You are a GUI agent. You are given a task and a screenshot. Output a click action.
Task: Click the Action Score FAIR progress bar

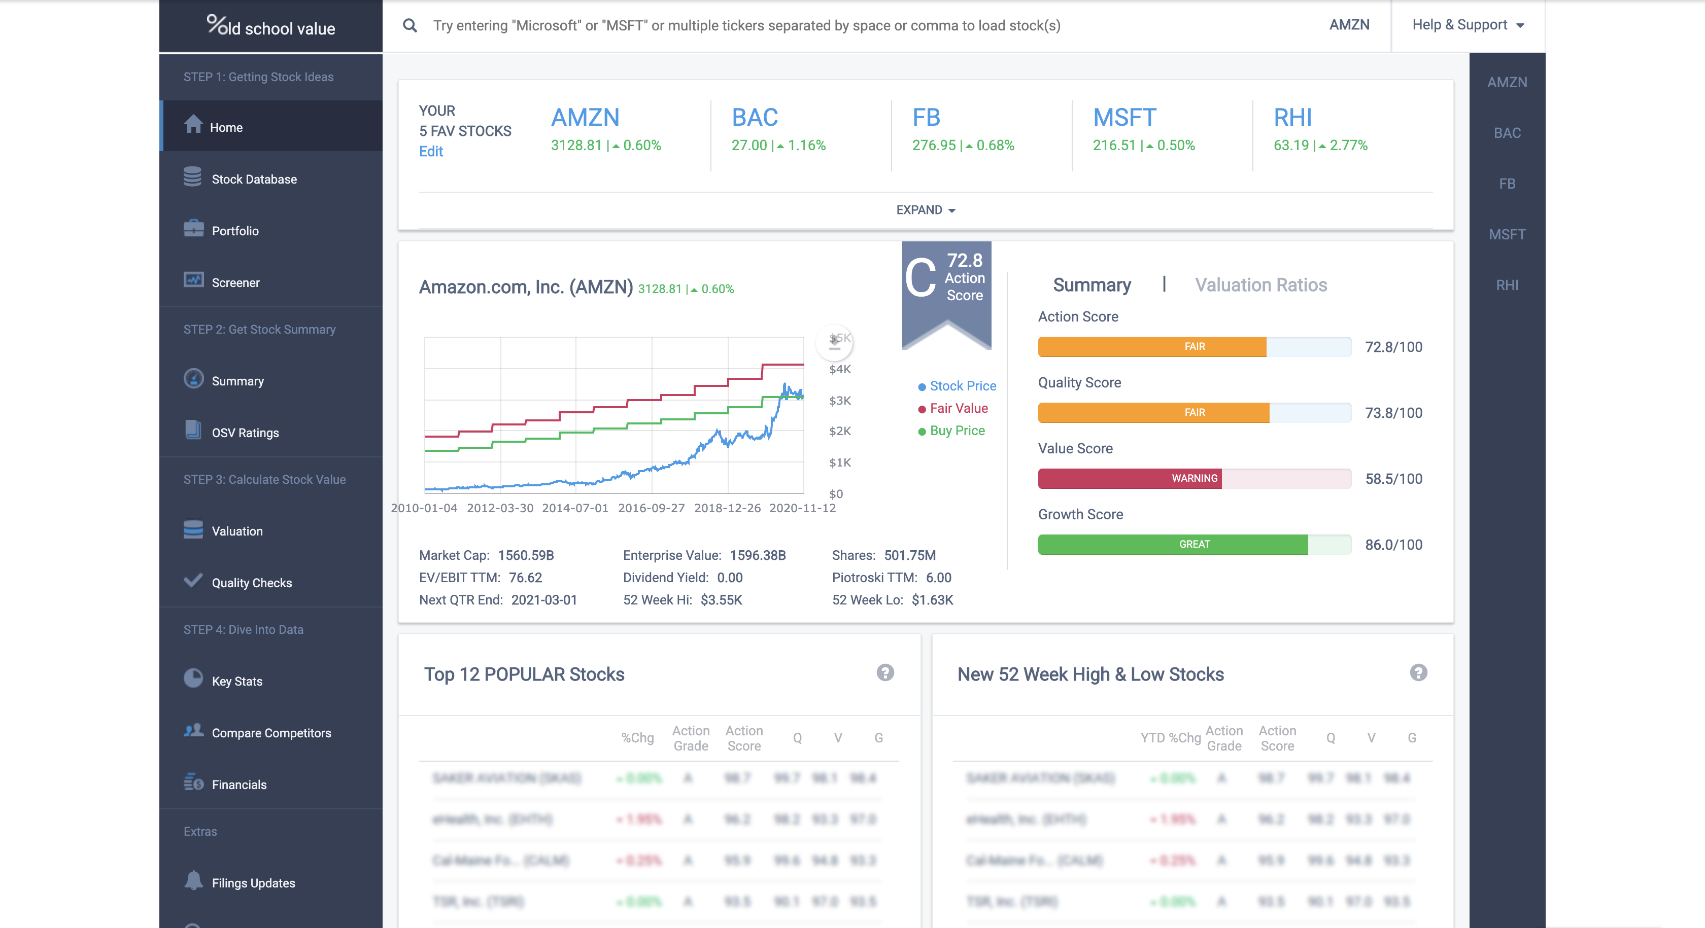[1194, 346]
